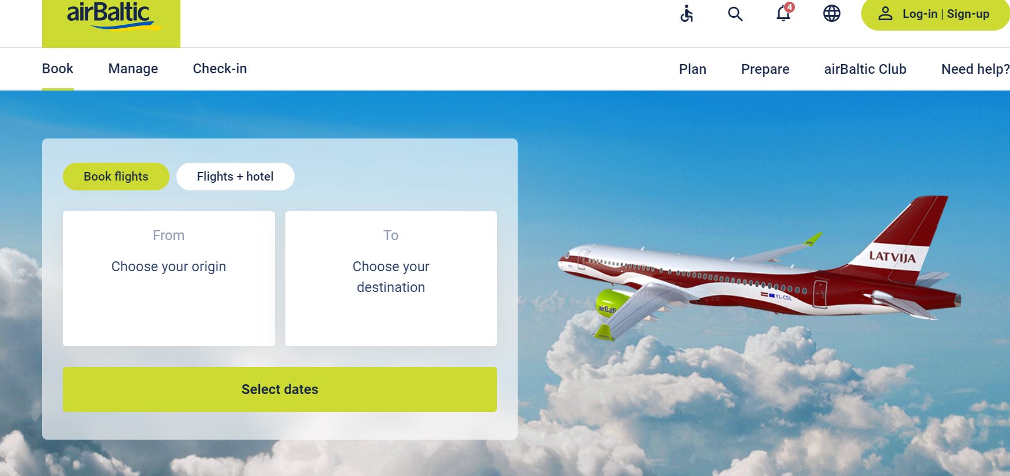
Task: Switch to Flights + hotel option
Action: 235,177
